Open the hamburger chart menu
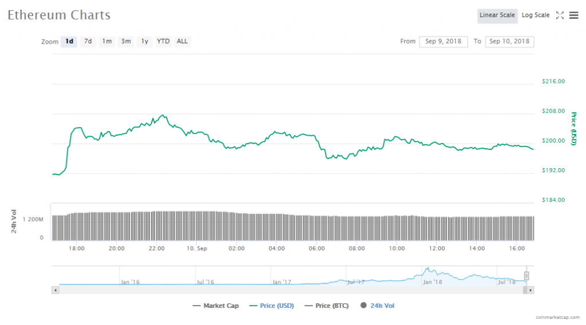 (573, 15)
